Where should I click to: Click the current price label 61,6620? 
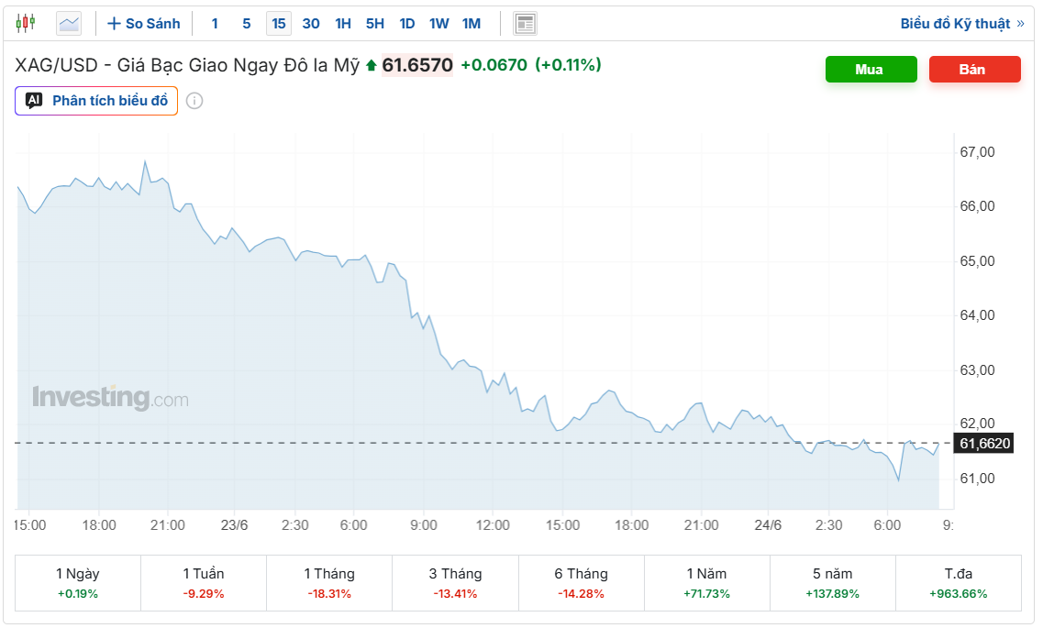pyautogui.click(x=983, y=443)
